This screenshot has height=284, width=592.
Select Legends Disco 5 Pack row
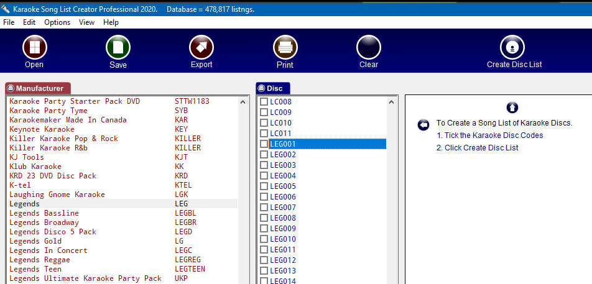click(x=123, y=232)
